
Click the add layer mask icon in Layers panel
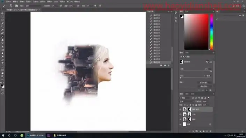coord(196,131)
